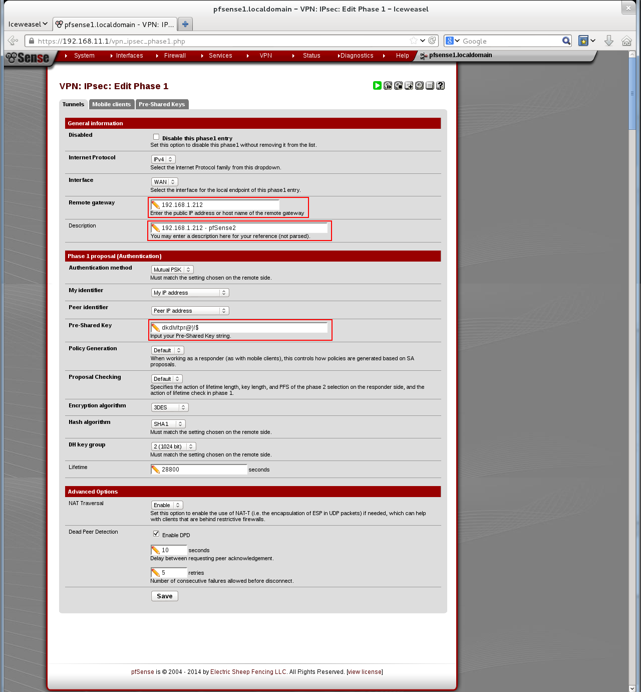Open the Firewall menu
This screenshot has height=692, width=641.
click(x=175, y=56)
